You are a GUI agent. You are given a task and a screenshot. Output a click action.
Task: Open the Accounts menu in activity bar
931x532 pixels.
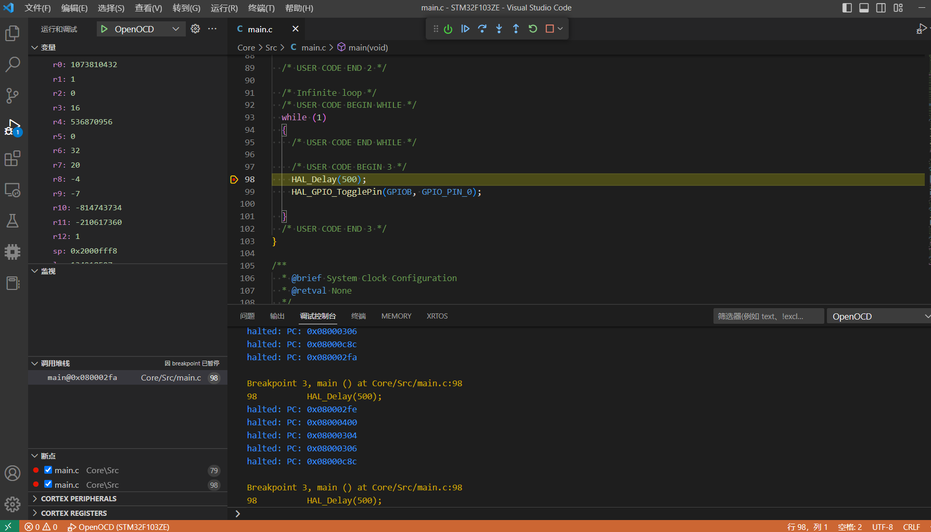point(12,473)
